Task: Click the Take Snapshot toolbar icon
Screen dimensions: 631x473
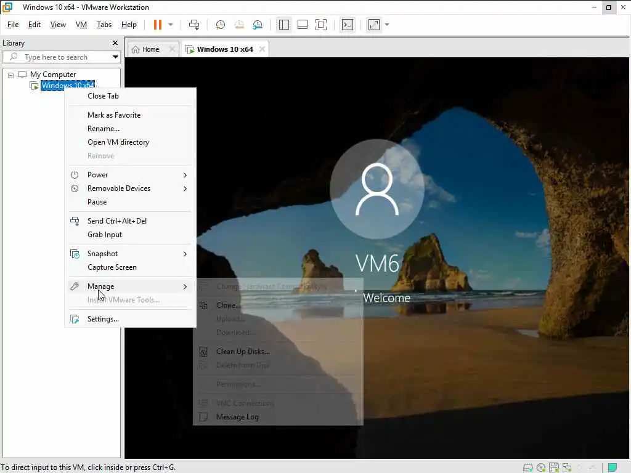Action: (x=220, y=25)
